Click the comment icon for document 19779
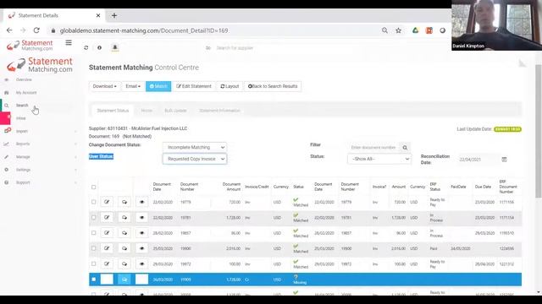The width and height of the screenshot is (542, 304). point(124,202)
